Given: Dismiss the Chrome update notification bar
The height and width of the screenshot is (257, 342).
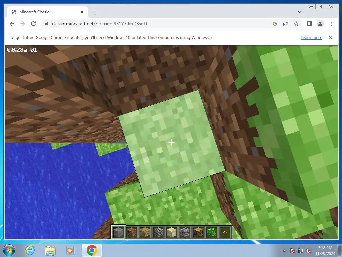Looking at the screenshot, I should coord(330,37).
